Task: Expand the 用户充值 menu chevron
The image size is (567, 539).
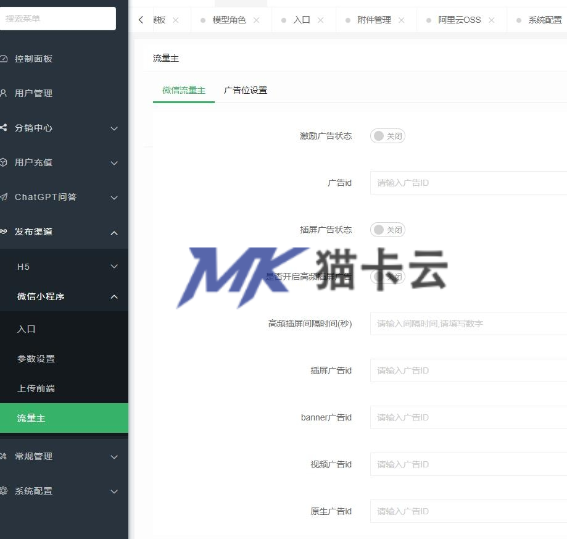Action: tap(114, 163)
